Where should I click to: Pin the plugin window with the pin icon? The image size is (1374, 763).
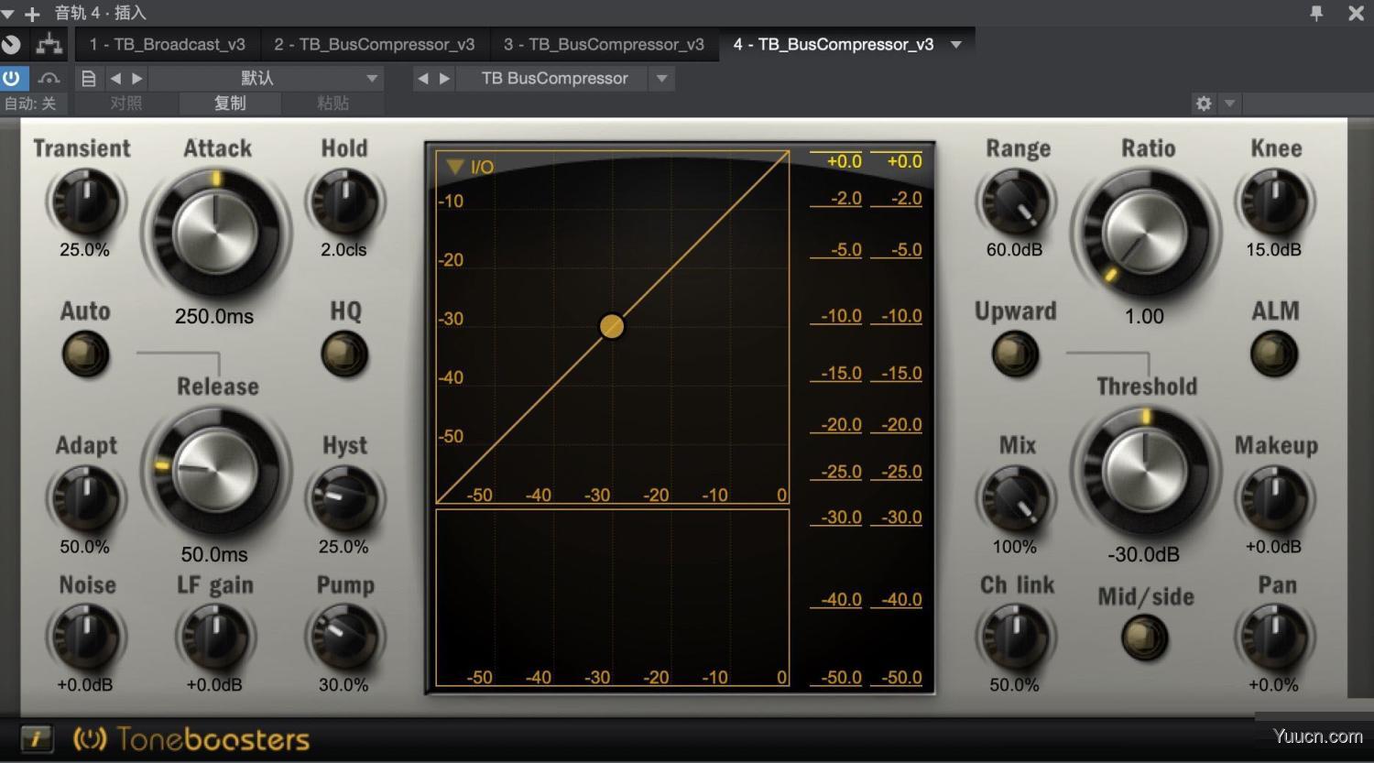[1316, 13]
